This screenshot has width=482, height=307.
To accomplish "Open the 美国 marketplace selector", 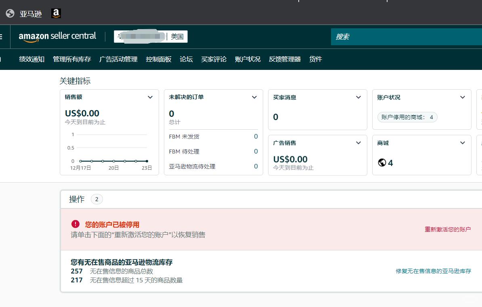I will pyautogui.click(x=151, y=37).
